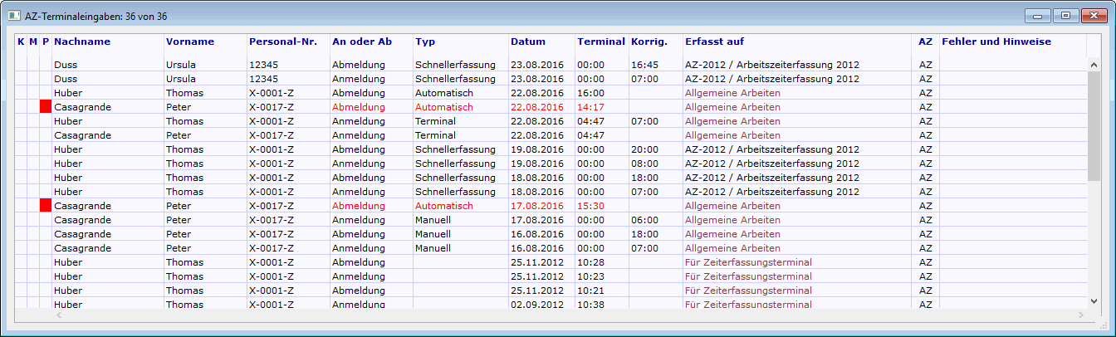
Task: Minimize the AZ-Terminaleingaben window
Action: [x=1038, y=15]
